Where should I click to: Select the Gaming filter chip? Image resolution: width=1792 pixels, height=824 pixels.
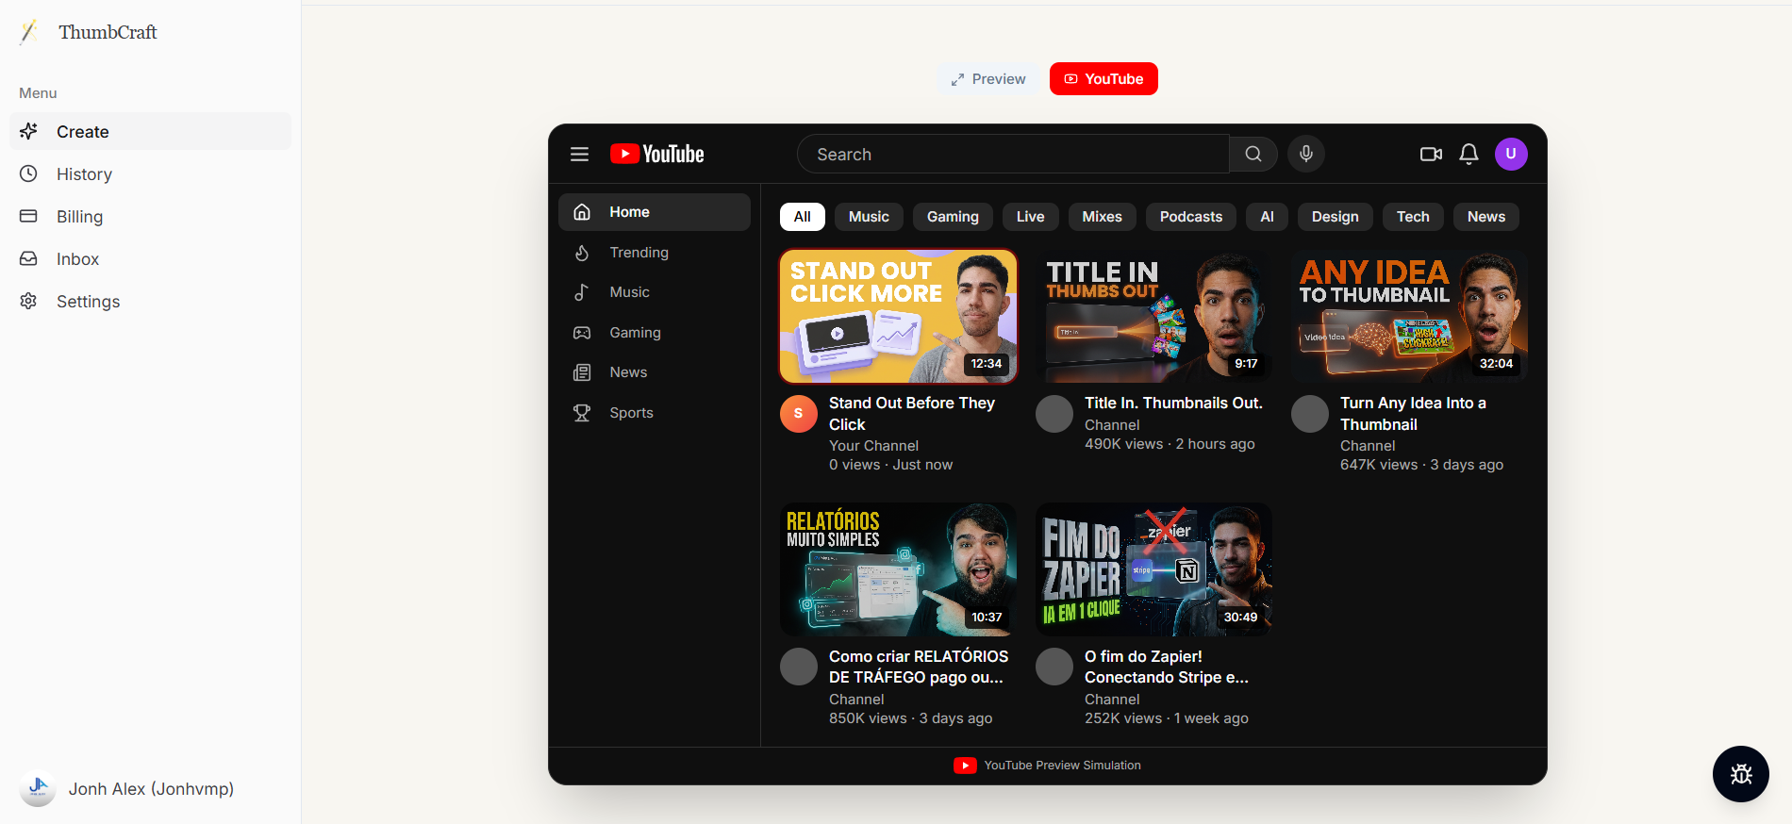[x=953, y=217]
